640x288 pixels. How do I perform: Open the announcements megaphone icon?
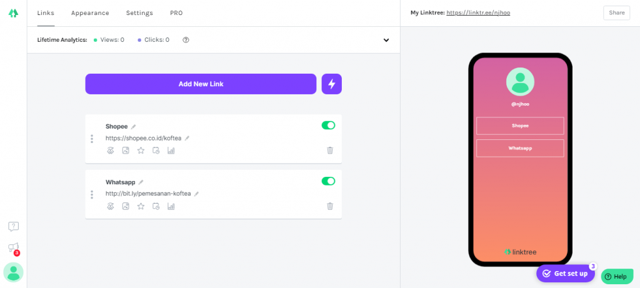tap(14, 247)
